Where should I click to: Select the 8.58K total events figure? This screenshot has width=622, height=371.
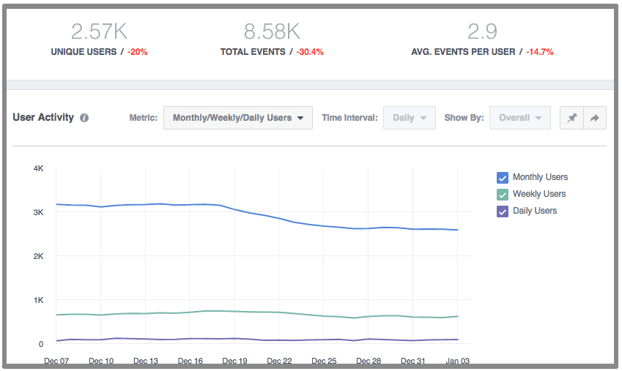(272, 31)
